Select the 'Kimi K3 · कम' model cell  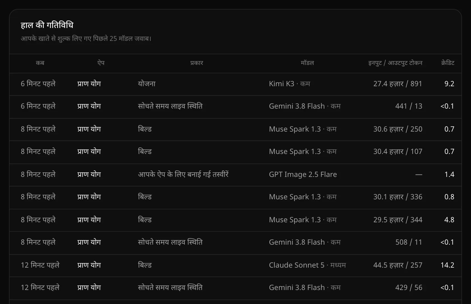click(289, 84)
